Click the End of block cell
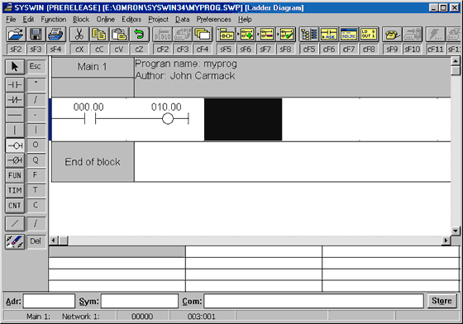This screenshot has height=324, width=463. point(93,162)
